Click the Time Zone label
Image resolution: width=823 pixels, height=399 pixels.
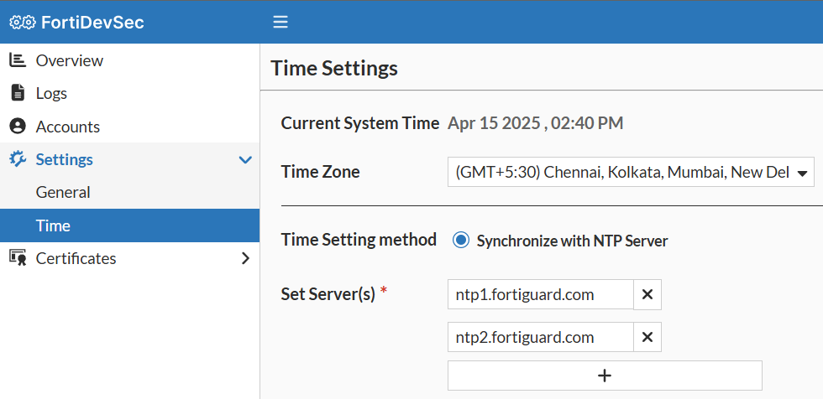click(321, 172)
